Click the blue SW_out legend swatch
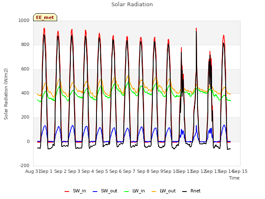 (95, 192)
